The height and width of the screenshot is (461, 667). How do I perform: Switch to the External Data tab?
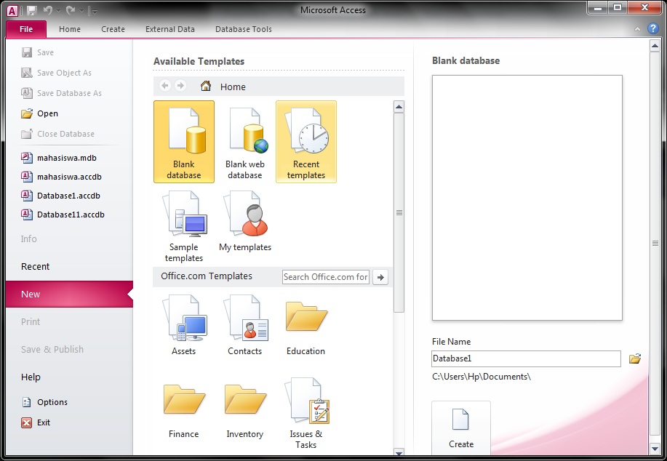pos(170,29)
